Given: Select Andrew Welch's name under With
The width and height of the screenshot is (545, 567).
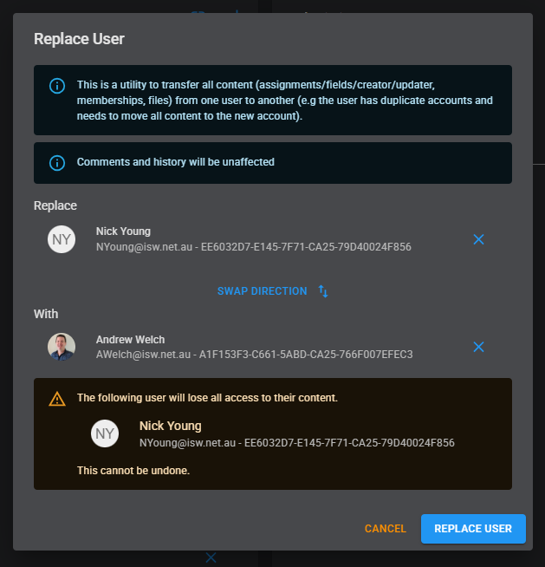Looking at the screenshot, I should [130, 340].
